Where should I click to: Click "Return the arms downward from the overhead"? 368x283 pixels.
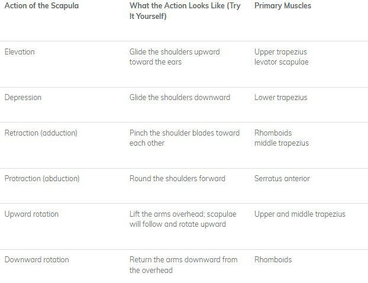[183, 265]
